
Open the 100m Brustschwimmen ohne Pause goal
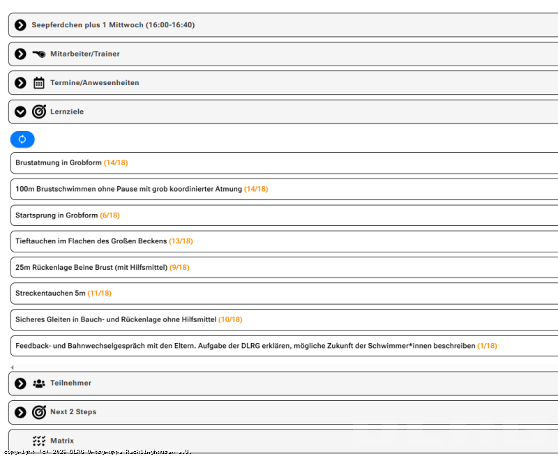point(285,189)
